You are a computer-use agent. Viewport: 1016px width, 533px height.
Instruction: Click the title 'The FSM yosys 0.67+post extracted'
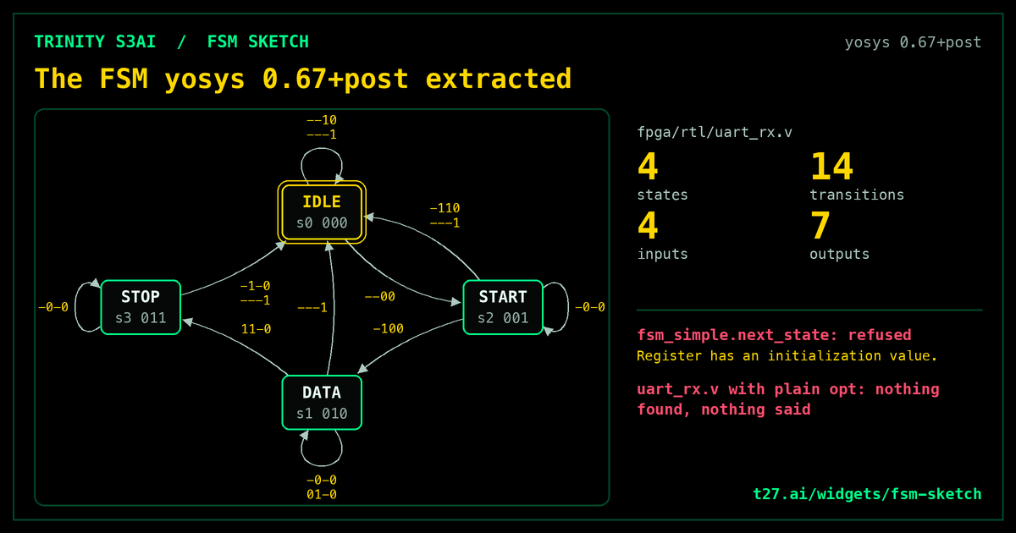303,79
